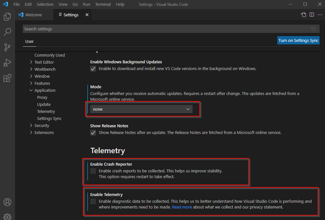Open the Manage gear icon
Screen dimensions: 325x220
tap(7, 217)
